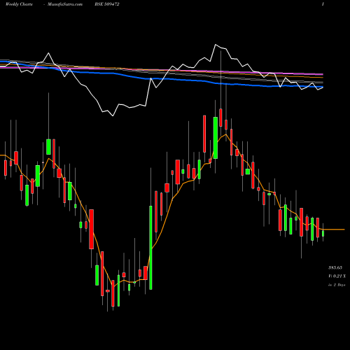Click the volume label "V: 0.21 X"
This screenshot has height=350, width=350.
coord(337,276)
